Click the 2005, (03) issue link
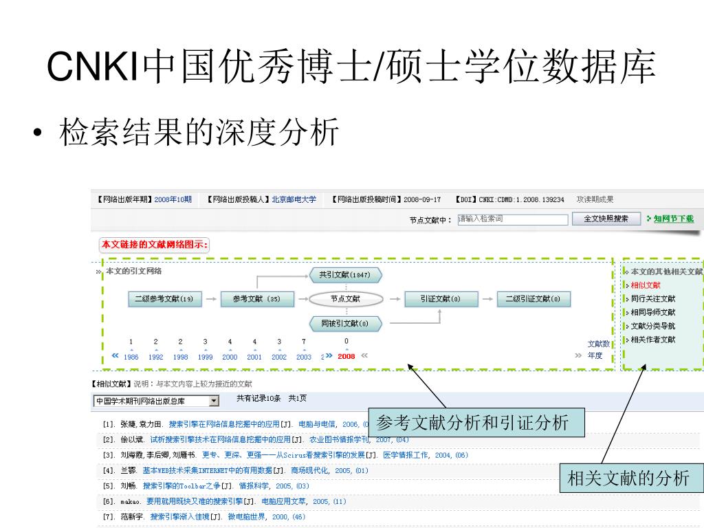This screenshot has height=528, width=704. click(x=292, y=486)
